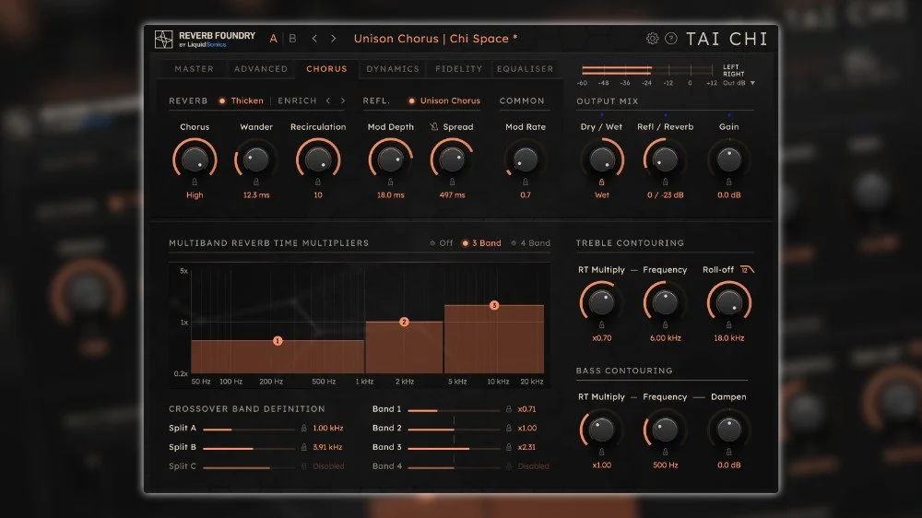
Task: Click lock icon under Mod Depth knob
Action: [x=390, y=182]
